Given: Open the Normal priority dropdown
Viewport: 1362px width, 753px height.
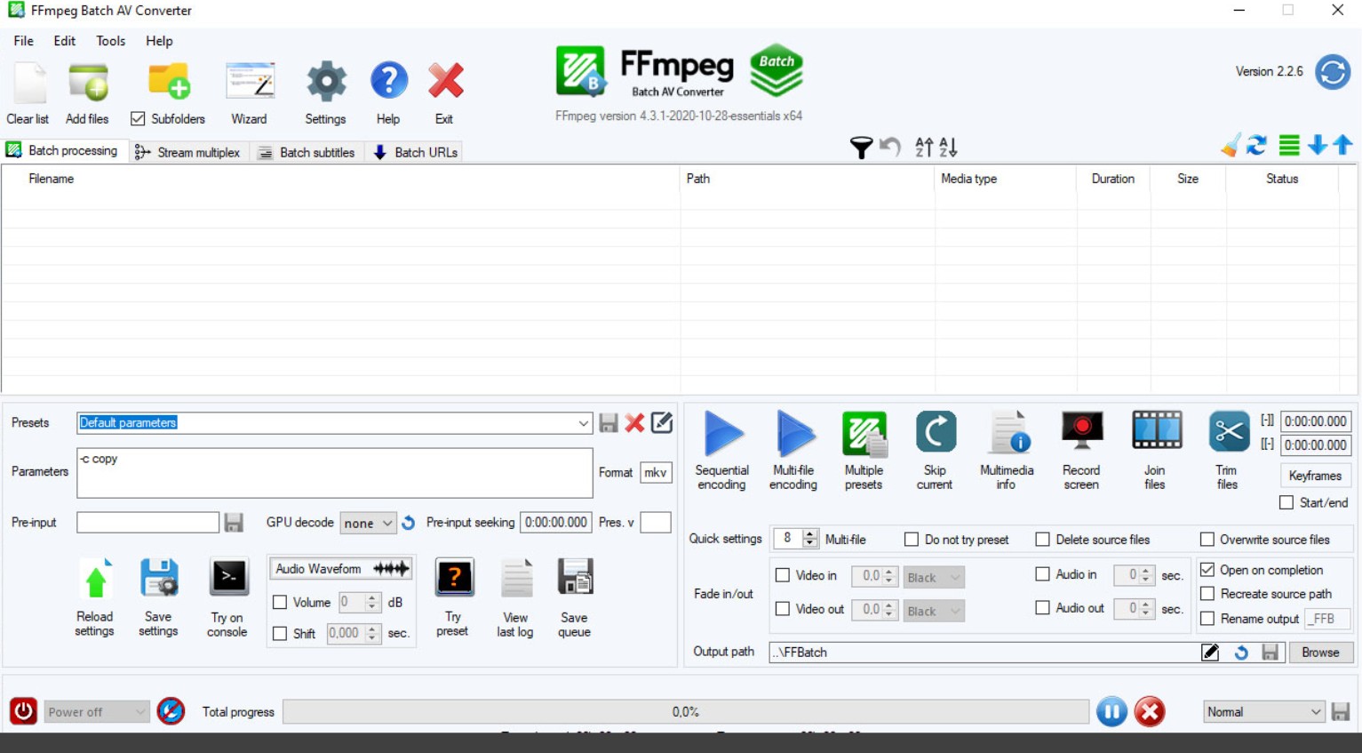Looking at the screenshot, I should [1264, 712].
